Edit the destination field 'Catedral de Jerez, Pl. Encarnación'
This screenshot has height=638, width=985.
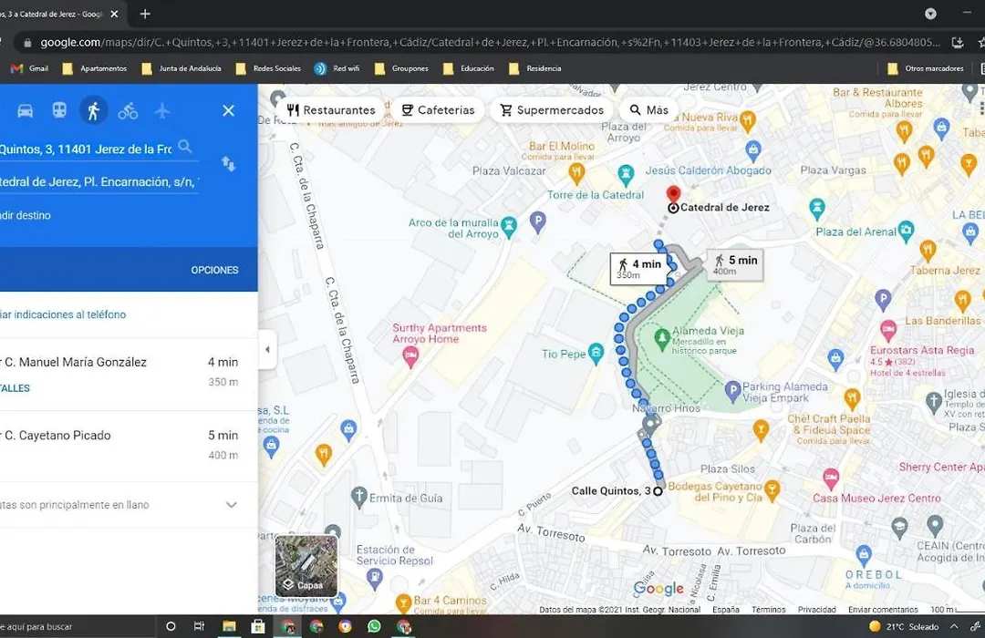pyautogui.click(x=99, y=182)
